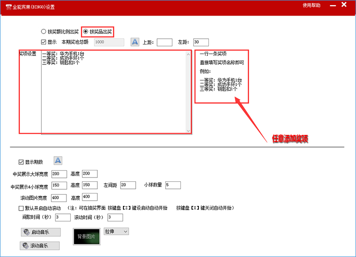Open the 使用帮助 help menu
This screenshot has width=356, height=257.
tap(311, 6)
